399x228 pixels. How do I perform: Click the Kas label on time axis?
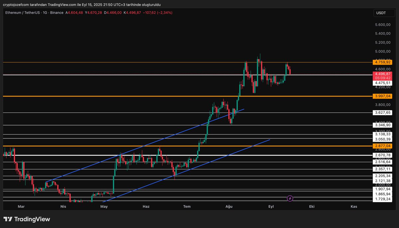click(x=354, y=206)
